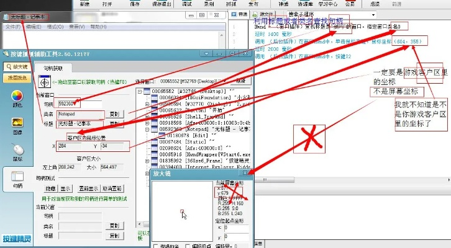The image size is (451, 248).
Task: Click 复制 button next to 类名 Notepad
Action: 114,114
